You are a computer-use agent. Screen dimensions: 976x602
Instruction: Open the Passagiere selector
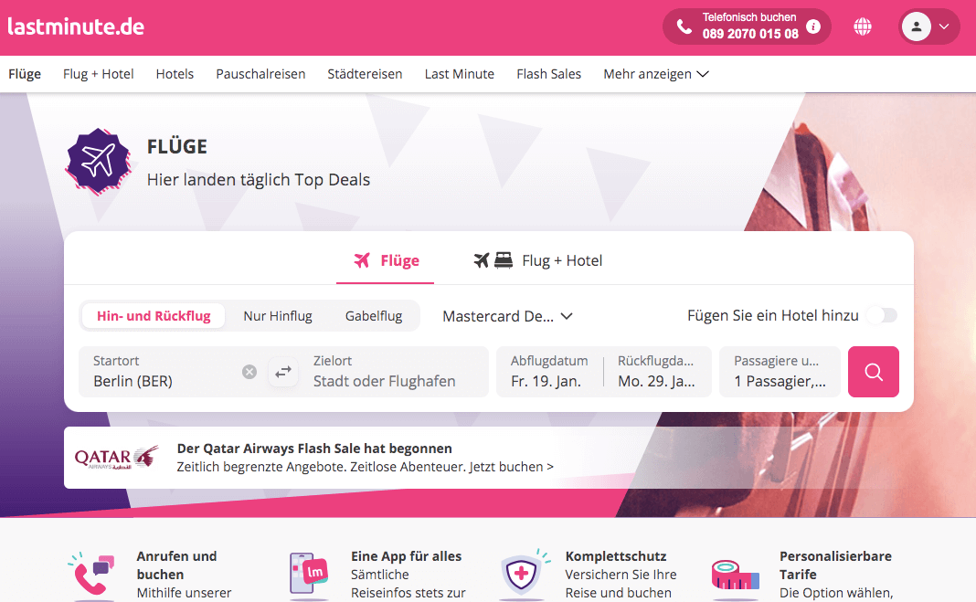(780, 372)
